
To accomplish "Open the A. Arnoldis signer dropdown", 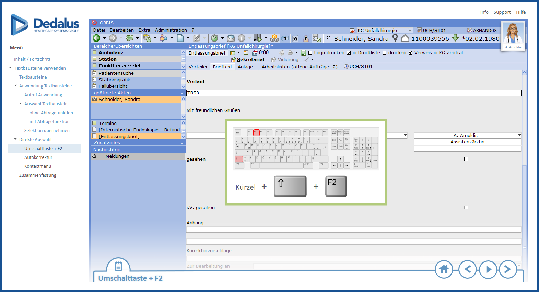I will [x=519, y=135].
